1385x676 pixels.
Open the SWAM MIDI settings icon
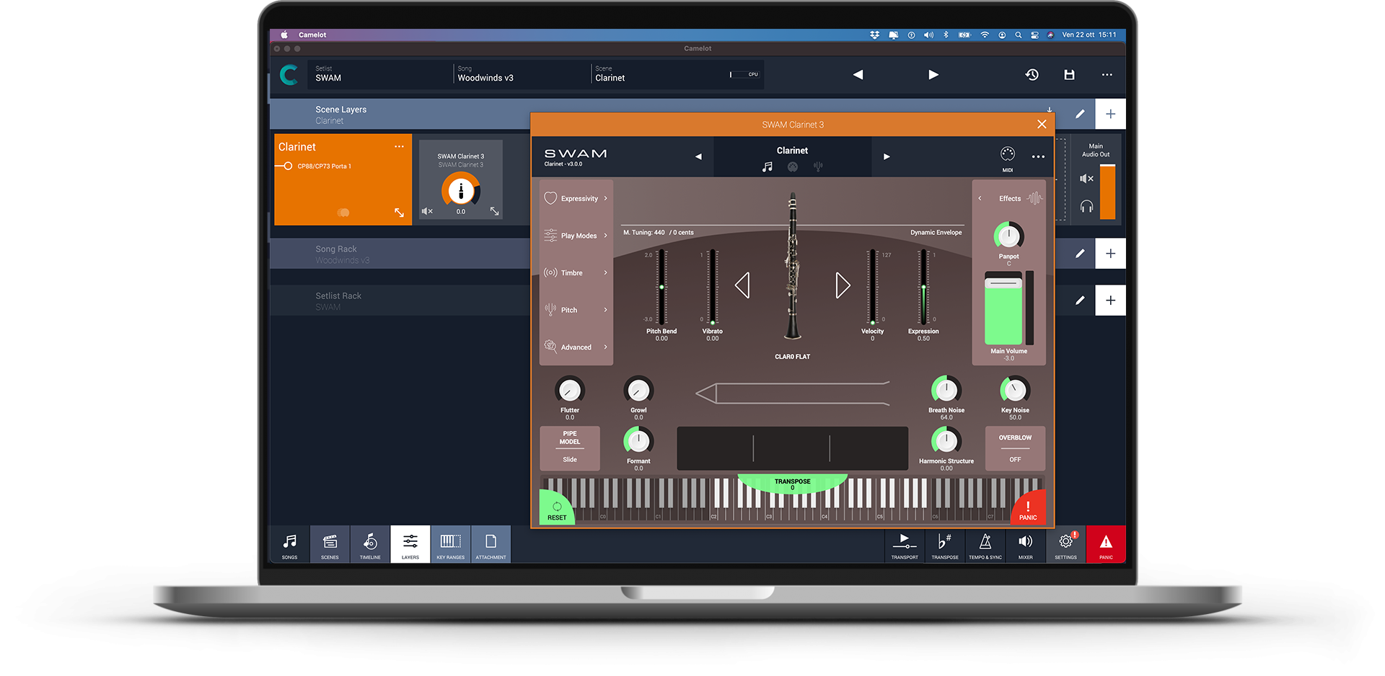(1008, 154)
